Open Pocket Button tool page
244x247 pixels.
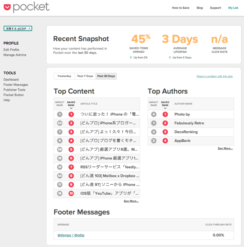[x=14, y=95]
